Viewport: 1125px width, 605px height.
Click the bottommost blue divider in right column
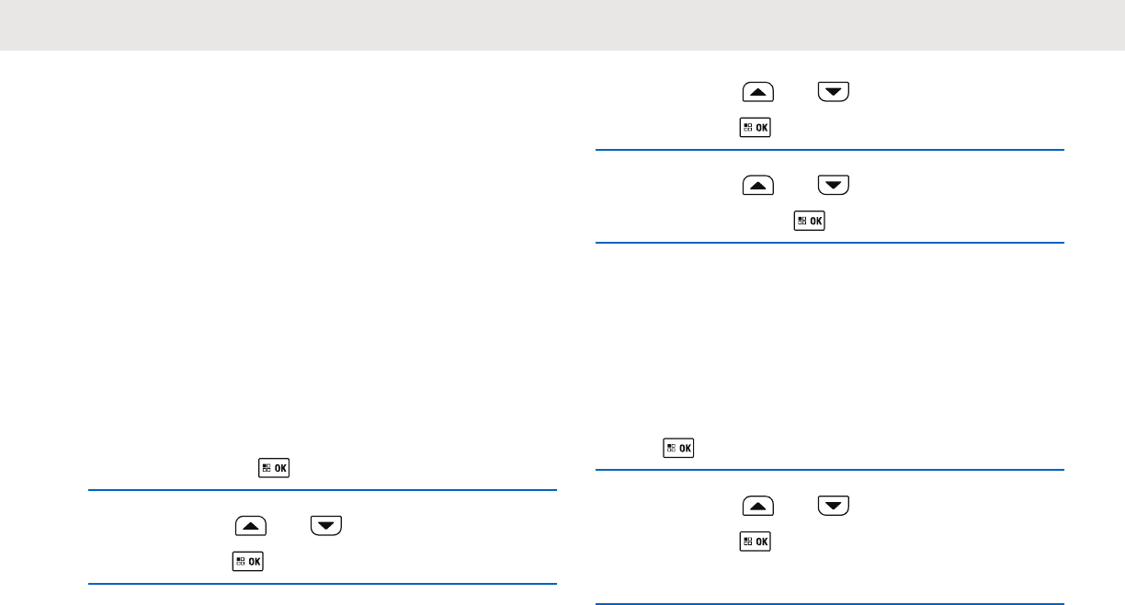click(829, 603)
